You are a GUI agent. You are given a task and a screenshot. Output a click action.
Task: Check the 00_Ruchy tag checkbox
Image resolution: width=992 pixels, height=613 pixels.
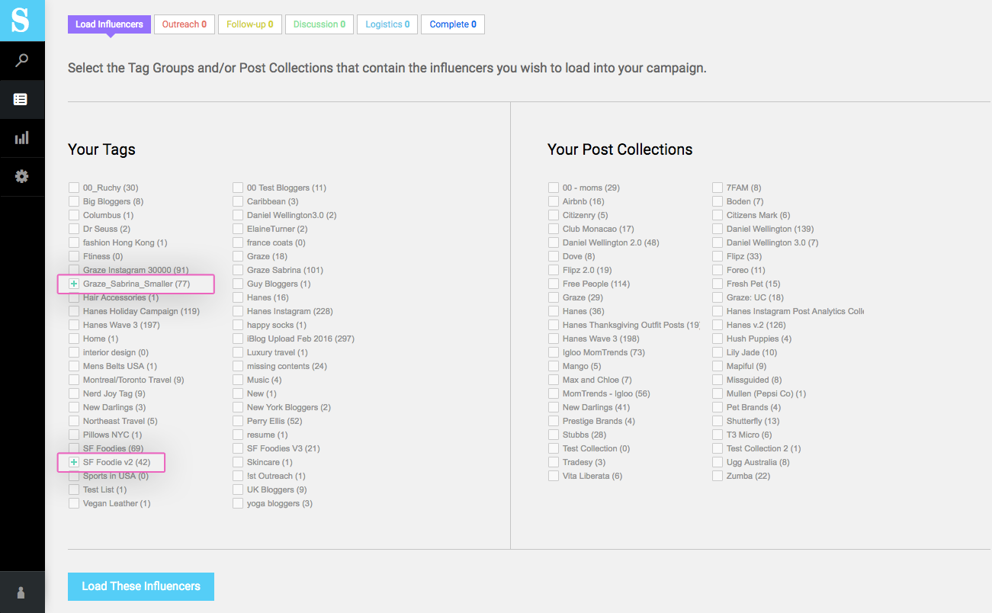pyautogui.click(x=74, y=188)
